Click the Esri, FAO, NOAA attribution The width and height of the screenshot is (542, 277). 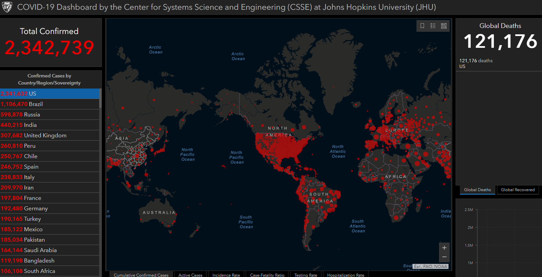pos(430,267)
